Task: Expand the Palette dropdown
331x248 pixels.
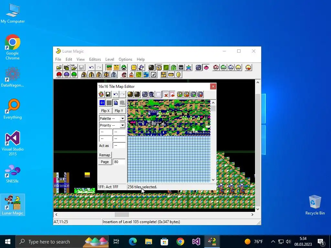Action: [x=123, y=119]
